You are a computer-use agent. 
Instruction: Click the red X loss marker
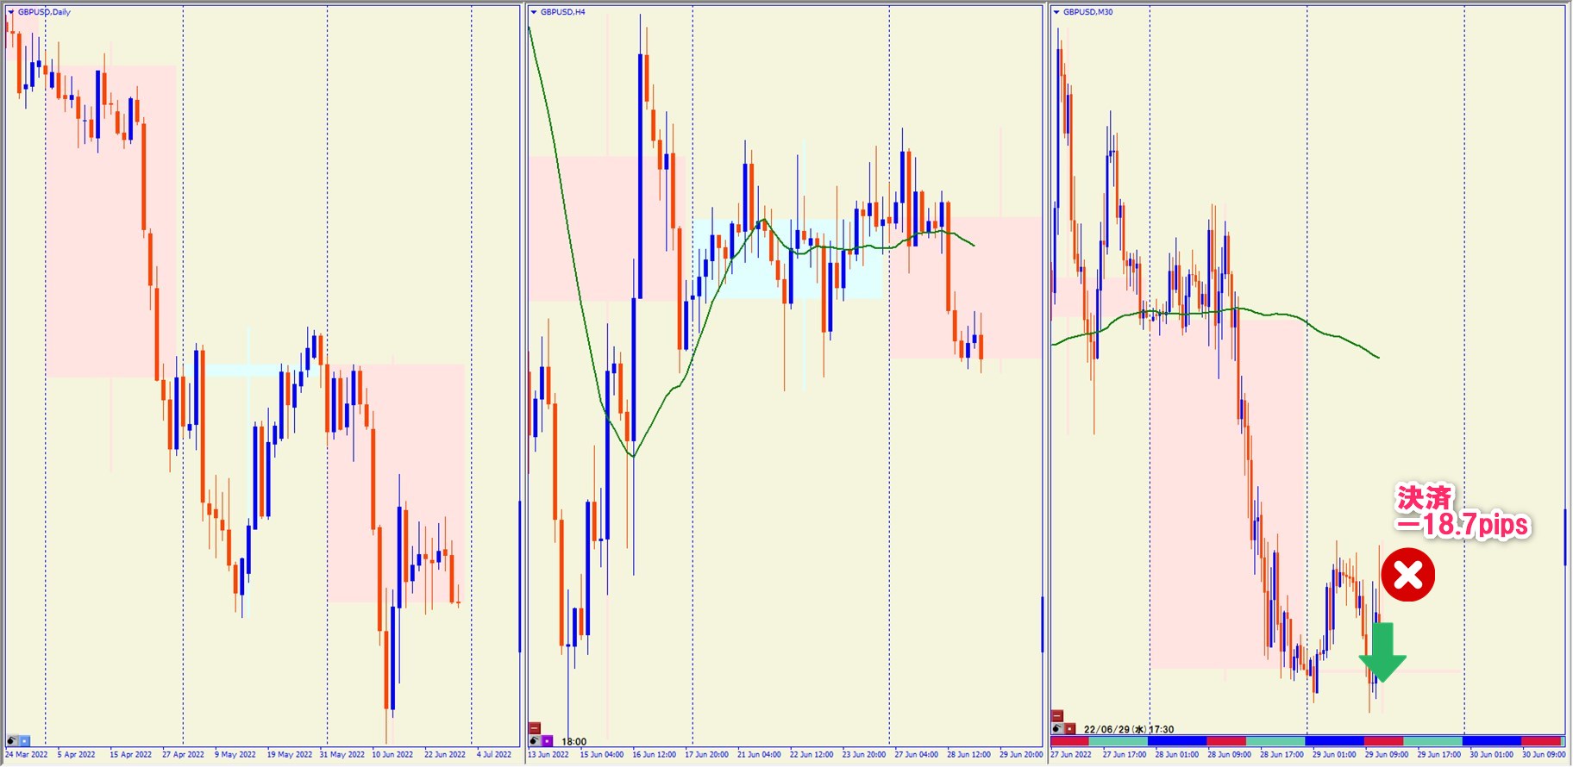pyautogui.click(x=1407, y=575)
